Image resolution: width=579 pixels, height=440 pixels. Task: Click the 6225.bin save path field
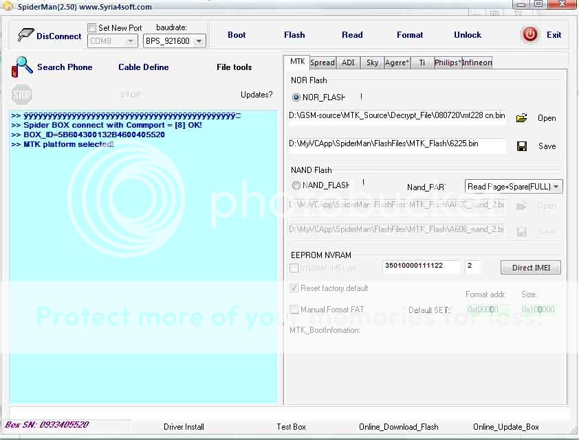click(397, 146)
